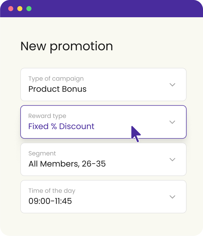The height and width of the screenshot is (236, 203).
Task: Open the Time of the day dropdown
Action: [x=172, y=197]
